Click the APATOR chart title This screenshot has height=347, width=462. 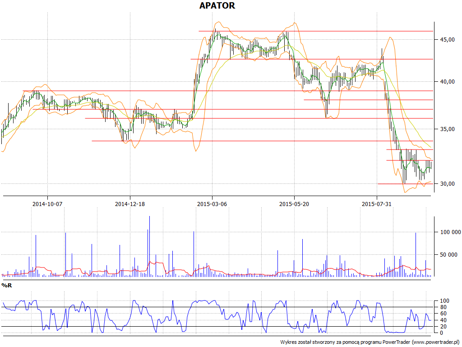coord(217,5)
